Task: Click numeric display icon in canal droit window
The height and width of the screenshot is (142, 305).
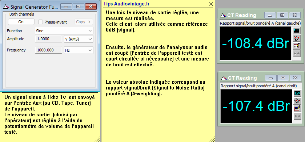Action: 297,93
